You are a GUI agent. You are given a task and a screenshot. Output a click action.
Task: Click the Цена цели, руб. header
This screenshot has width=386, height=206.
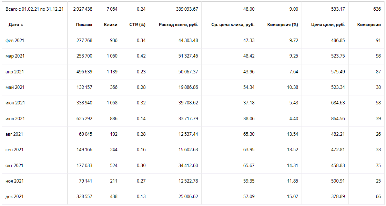328,25
